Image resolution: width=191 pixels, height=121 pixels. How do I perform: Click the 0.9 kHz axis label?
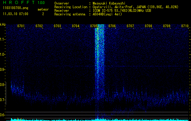click(2, 70)
